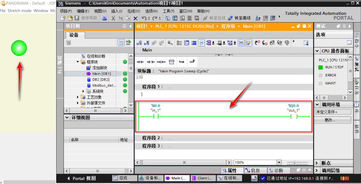The image size is (361, 184).
Task: Collapse the 程序块 folder in tree
Action: [78, 62]
